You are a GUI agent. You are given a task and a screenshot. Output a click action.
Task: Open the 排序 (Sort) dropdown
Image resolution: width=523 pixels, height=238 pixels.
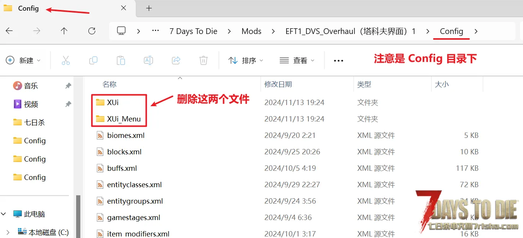(x=246, y=60)
